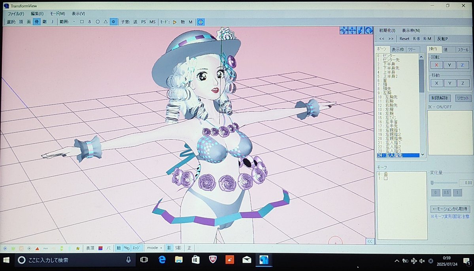Screen dimensions: 474x271
Task: Click the >> next button
Action: pyautogui.click(x=391, y=39)
